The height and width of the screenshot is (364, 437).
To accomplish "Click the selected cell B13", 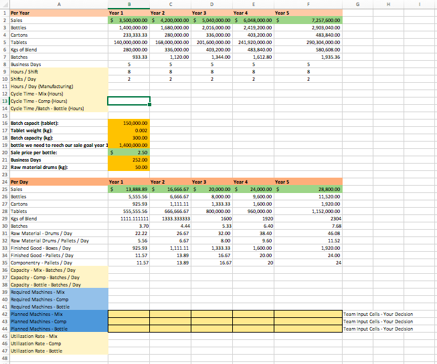I will point(128,101).
